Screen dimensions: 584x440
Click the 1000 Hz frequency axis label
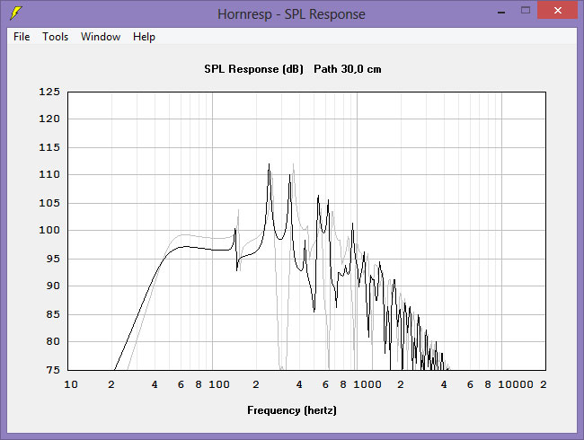(x=367, y=384)
